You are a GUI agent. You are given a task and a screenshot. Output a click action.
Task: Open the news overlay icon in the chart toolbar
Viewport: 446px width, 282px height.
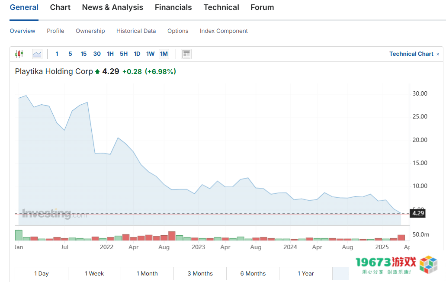(186, 54)
